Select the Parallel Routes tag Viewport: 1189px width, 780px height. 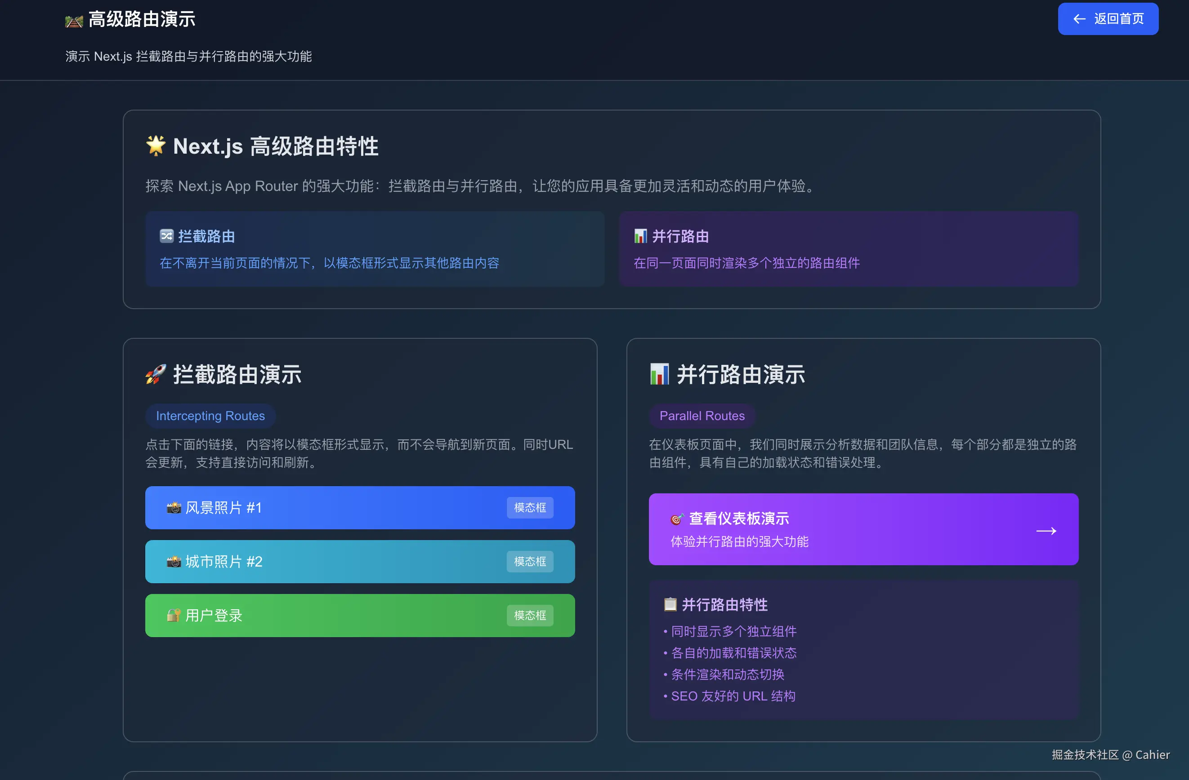tap(702, 416)
